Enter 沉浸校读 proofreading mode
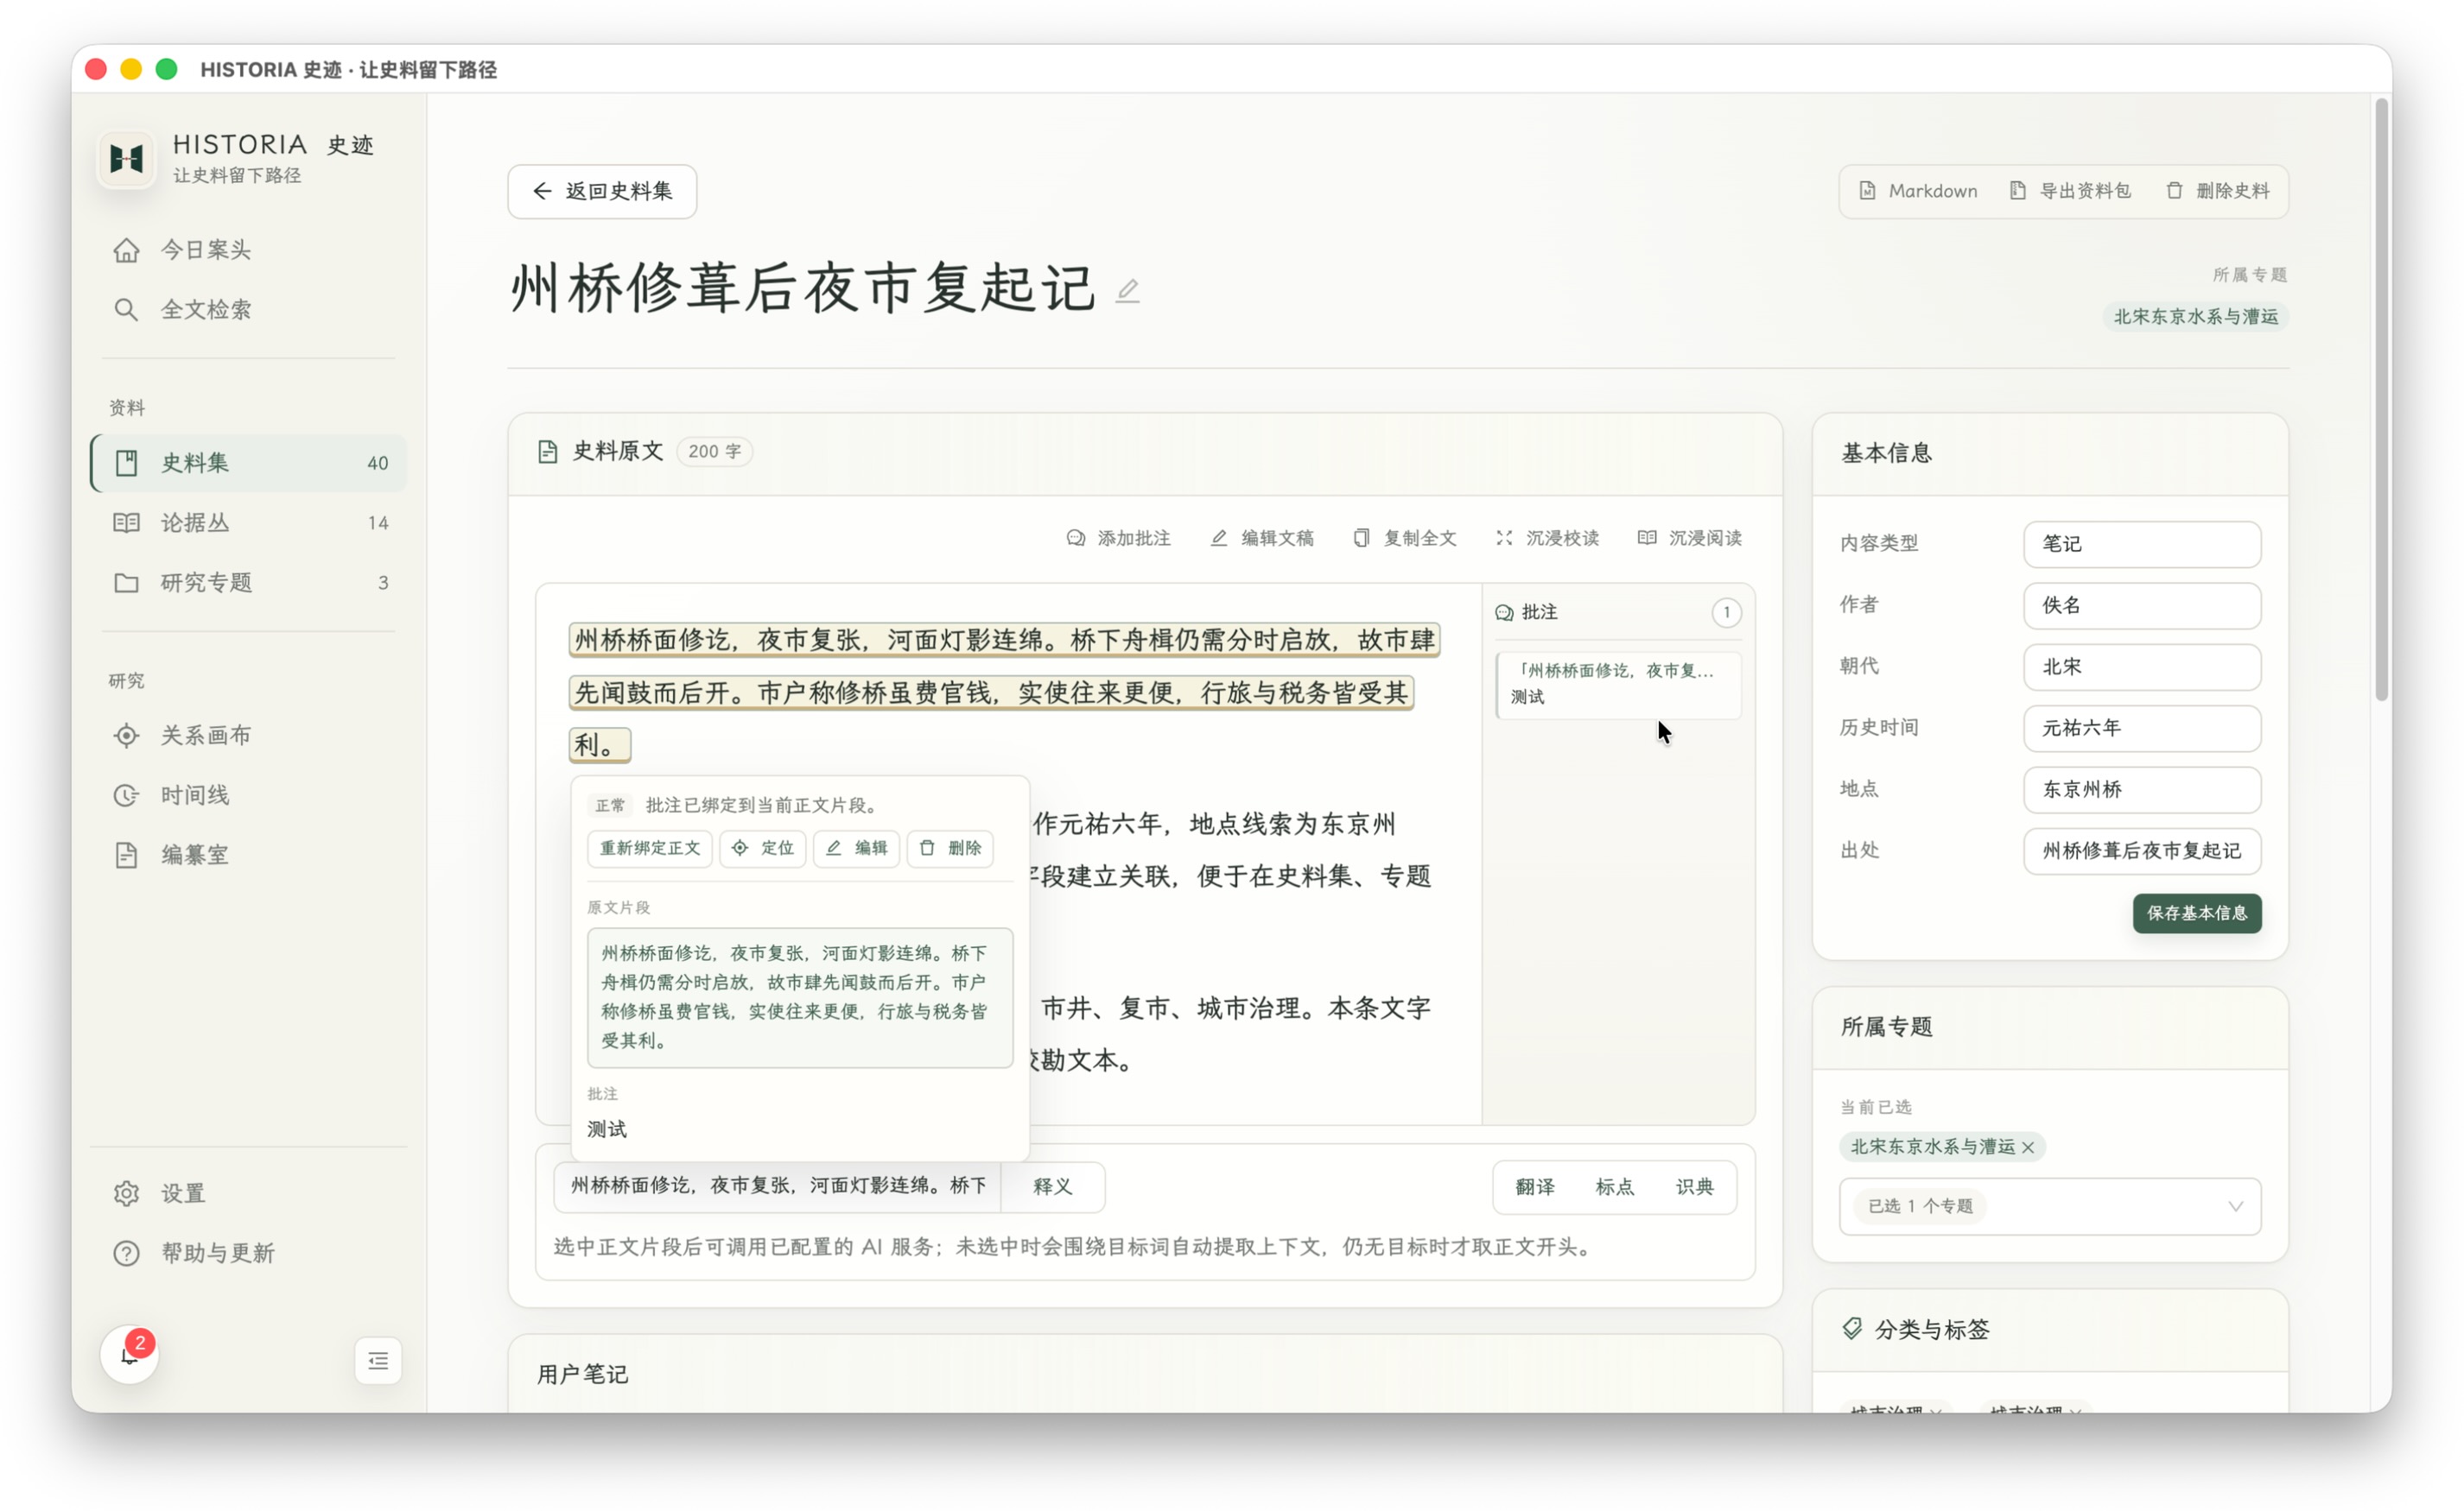The image size is (2464, 1511). [x=1547, y=538]
